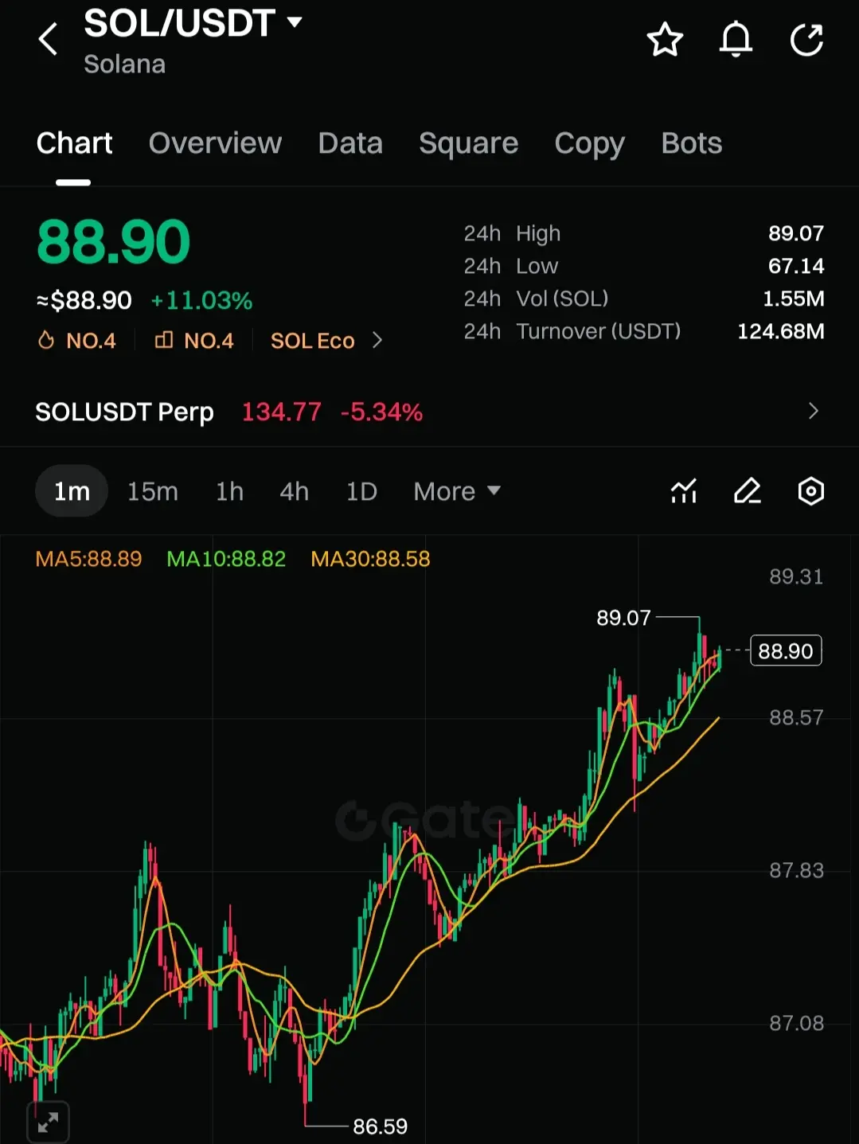Tap the 88.57 price axis label
Image resolution: width=859 pixels, height=1144 pixels.
point(796,717)
